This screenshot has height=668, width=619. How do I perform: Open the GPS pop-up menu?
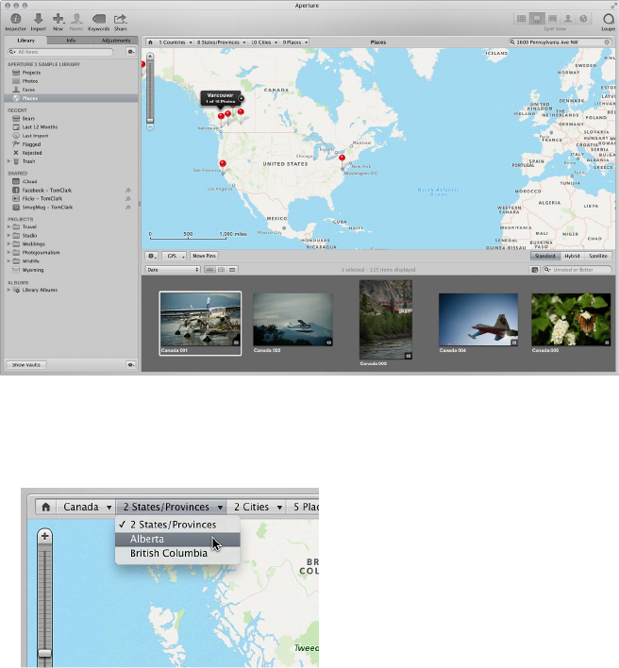174,256
